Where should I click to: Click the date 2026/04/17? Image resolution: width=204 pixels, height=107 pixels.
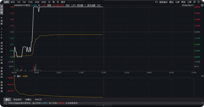click(188, 5)
